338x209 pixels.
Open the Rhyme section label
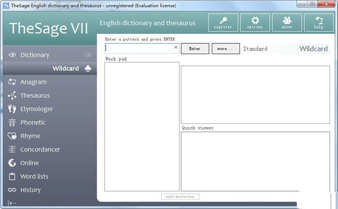[x=30, y=136]
